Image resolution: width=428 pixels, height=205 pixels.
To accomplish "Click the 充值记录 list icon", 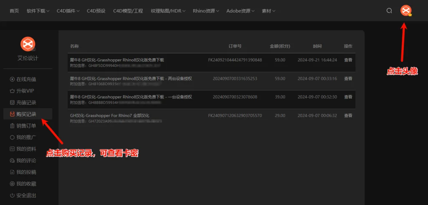I will click(12, 103).
